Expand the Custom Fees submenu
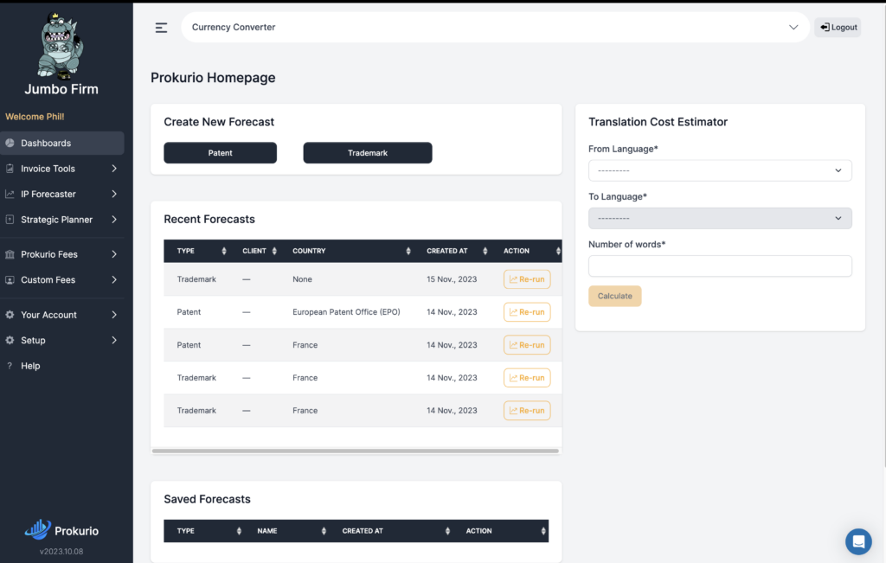 pos(114,279)
